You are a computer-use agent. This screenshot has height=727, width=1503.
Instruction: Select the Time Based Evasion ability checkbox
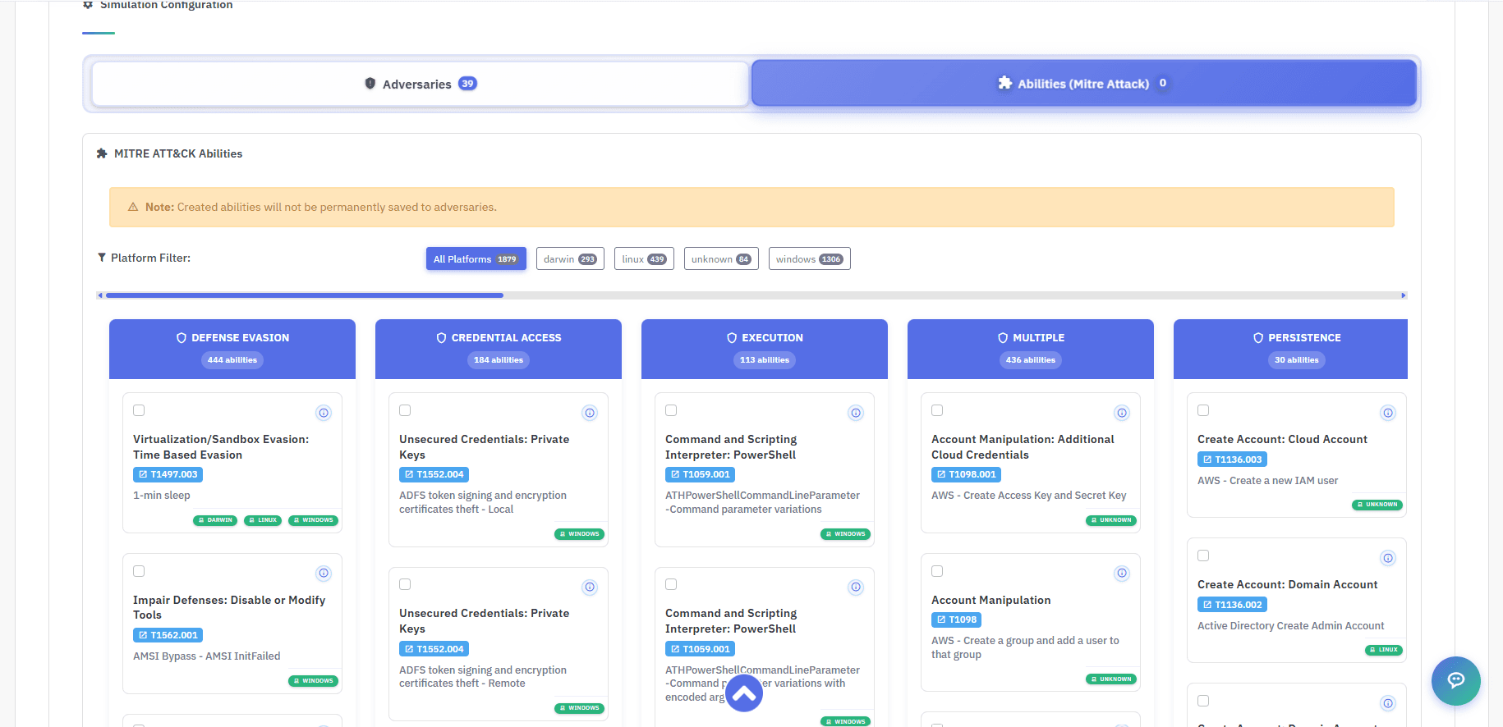click(139, 410)
